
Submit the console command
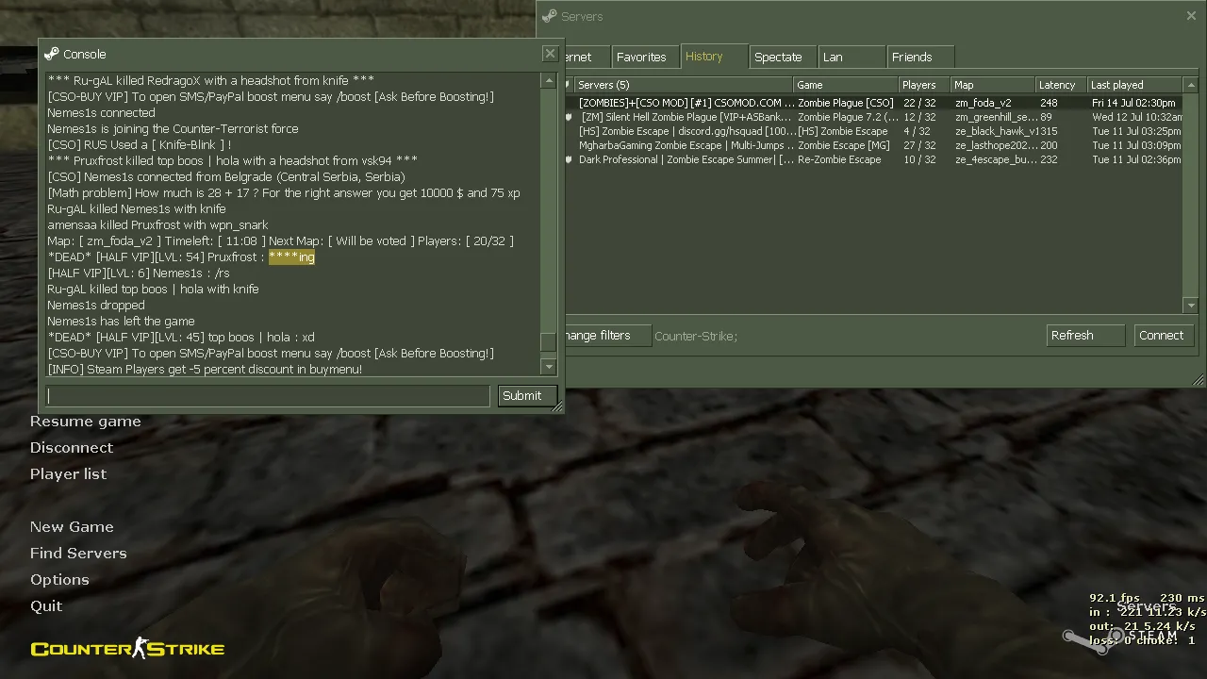tap(526, 396)
